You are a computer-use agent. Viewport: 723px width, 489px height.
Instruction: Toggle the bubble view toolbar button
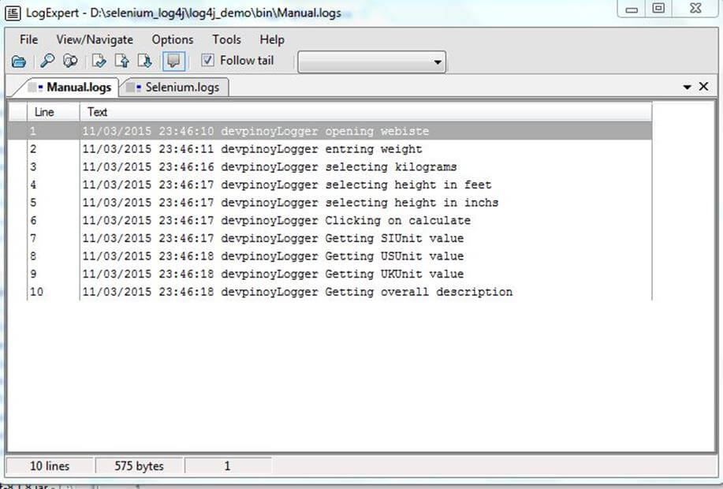[173, 62]
